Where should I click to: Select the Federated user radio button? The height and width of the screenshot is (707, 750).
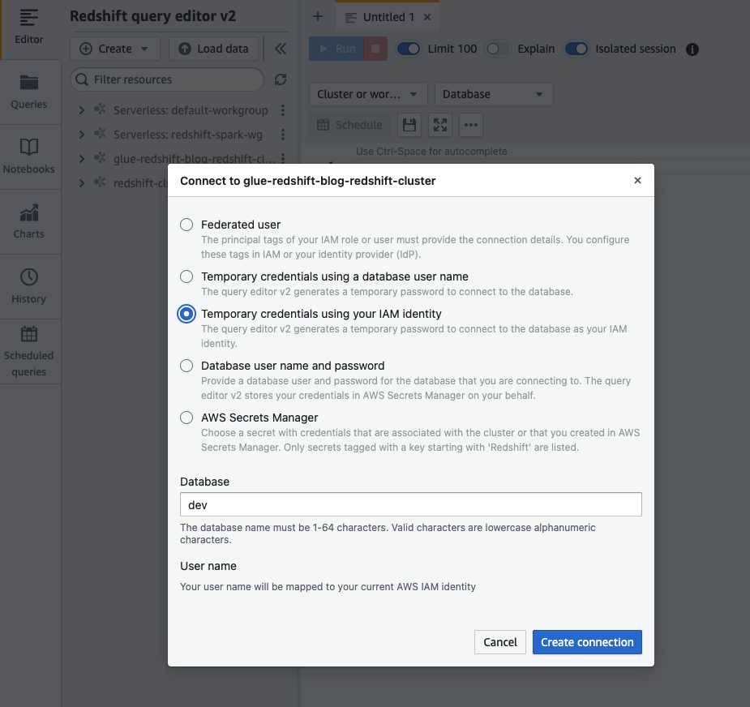(186, 225)
